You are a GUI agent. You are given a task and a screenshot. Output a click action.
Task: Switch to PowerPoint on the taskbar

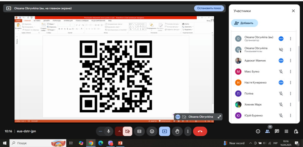120,143
